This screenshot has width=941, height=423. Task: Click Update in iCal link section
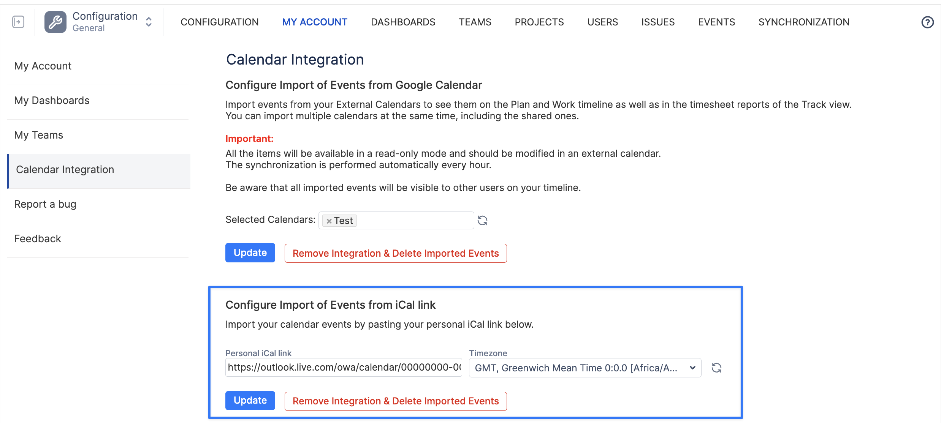(x=250, y=401)
